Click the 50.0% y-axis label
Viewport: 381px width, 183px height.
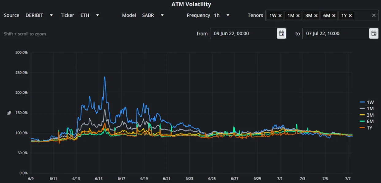(x=22, y=153)
